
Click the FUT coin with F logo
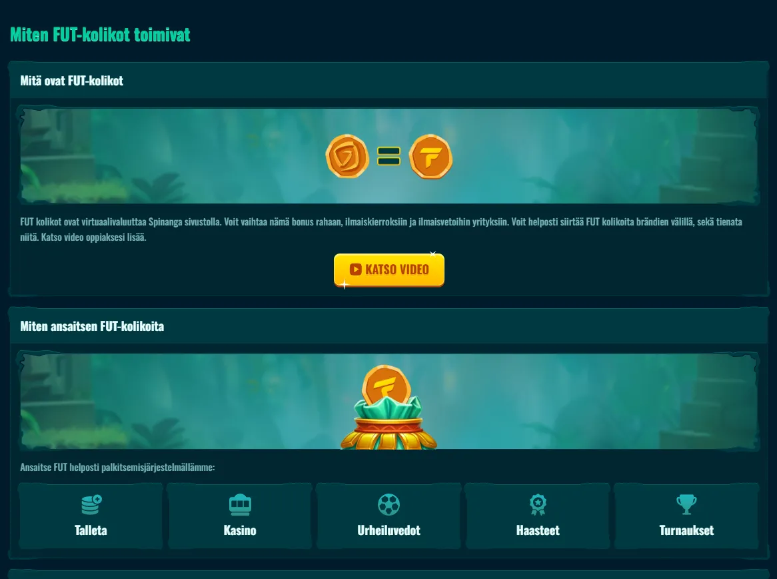point(430,156)
